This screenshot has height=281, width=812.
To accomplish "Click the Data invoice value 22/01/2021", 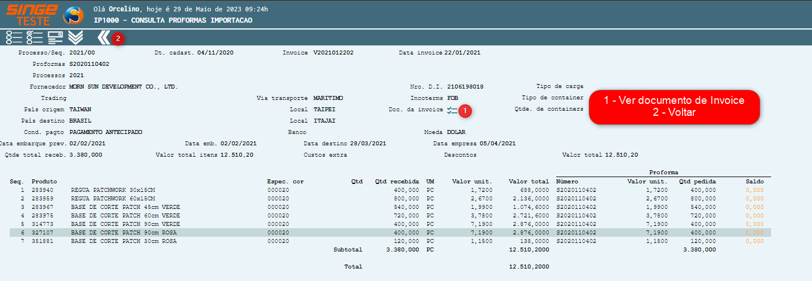I will [463, 52].
